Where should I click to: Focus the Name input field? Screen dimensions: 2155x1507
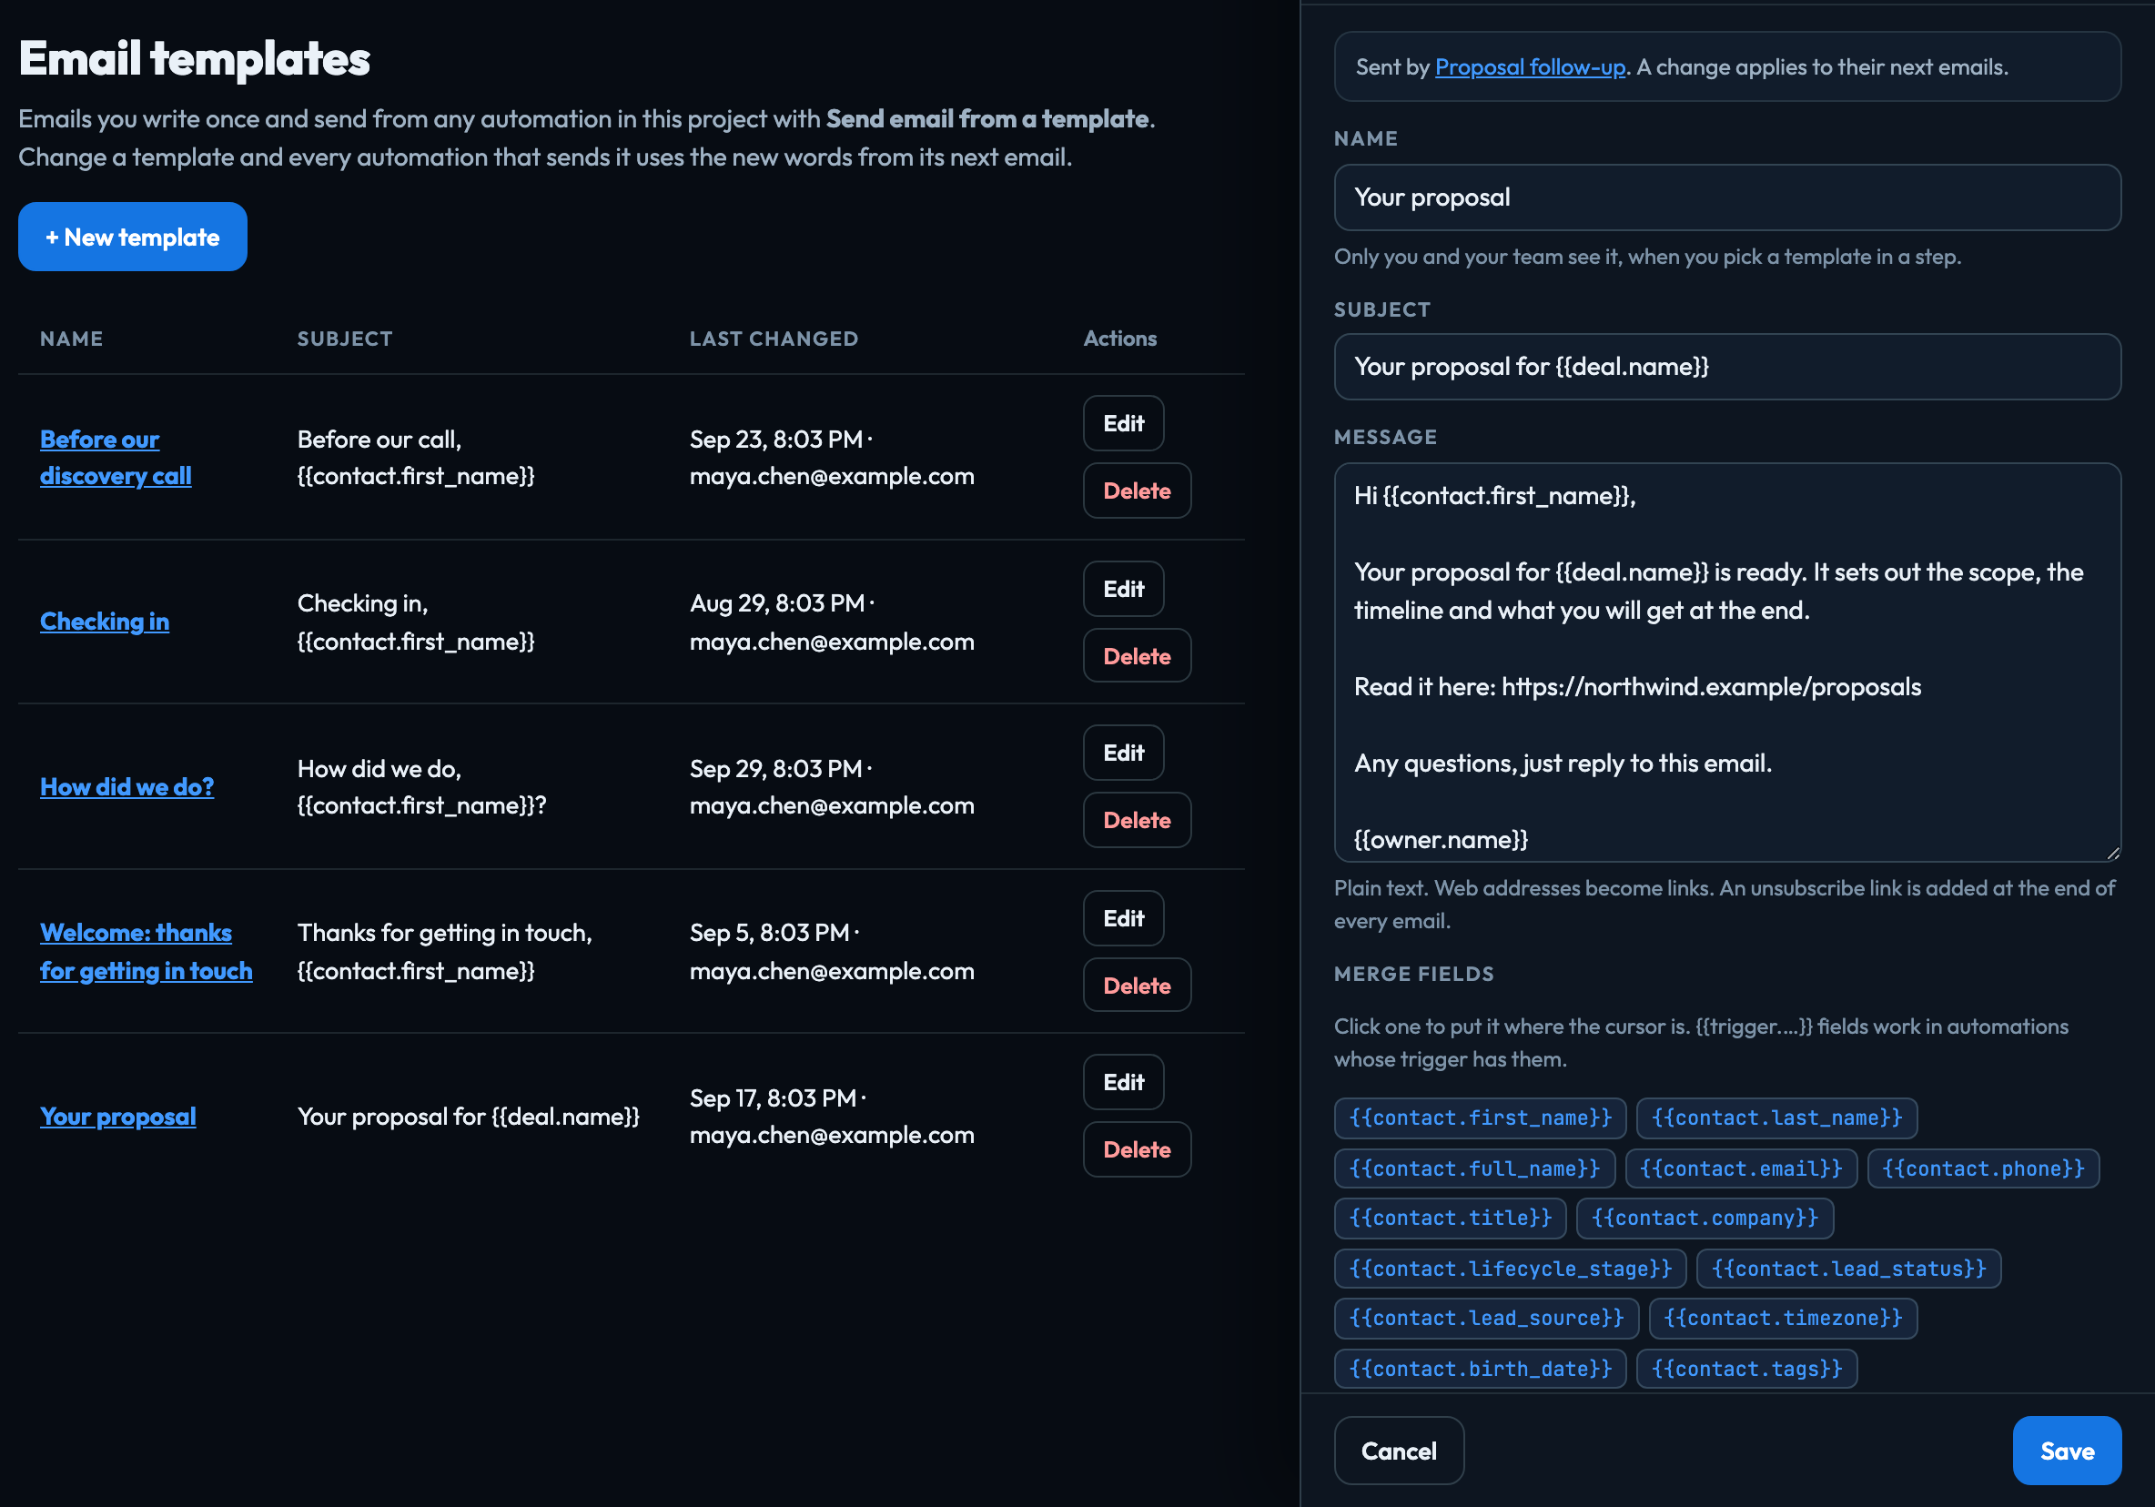pos(1727,197)
